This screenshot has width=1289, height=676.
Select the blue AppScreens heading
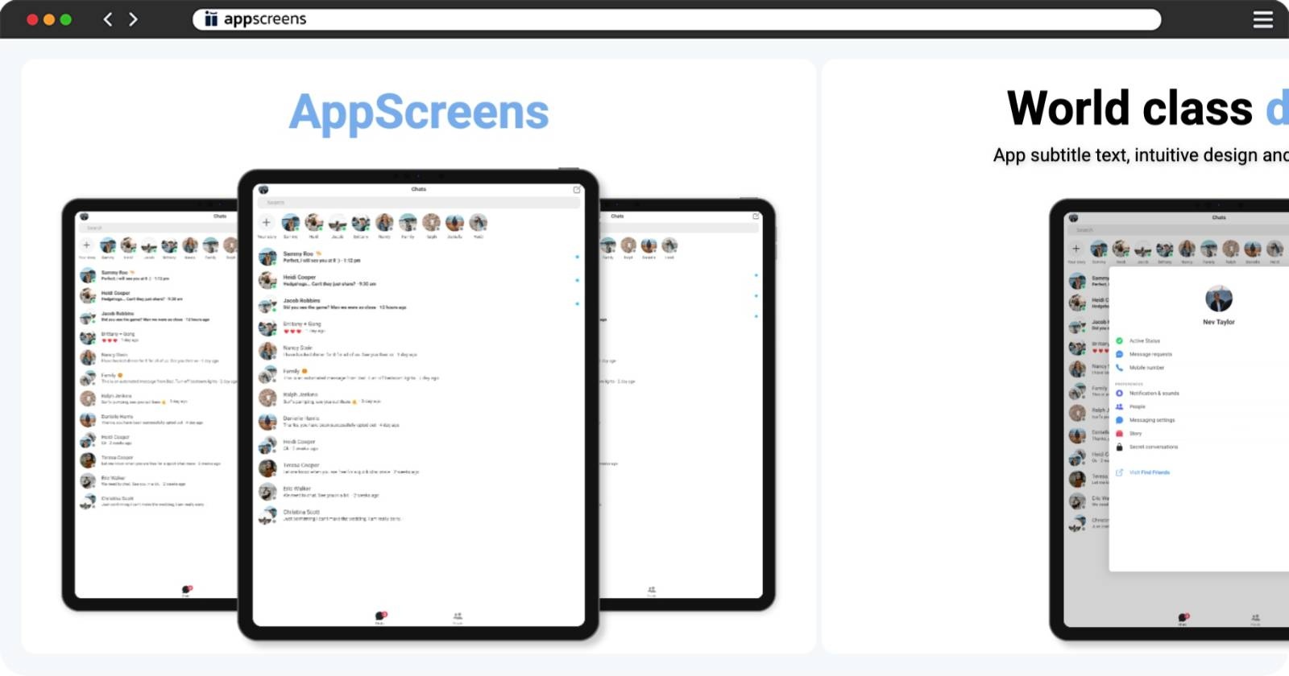pos(419,113)
